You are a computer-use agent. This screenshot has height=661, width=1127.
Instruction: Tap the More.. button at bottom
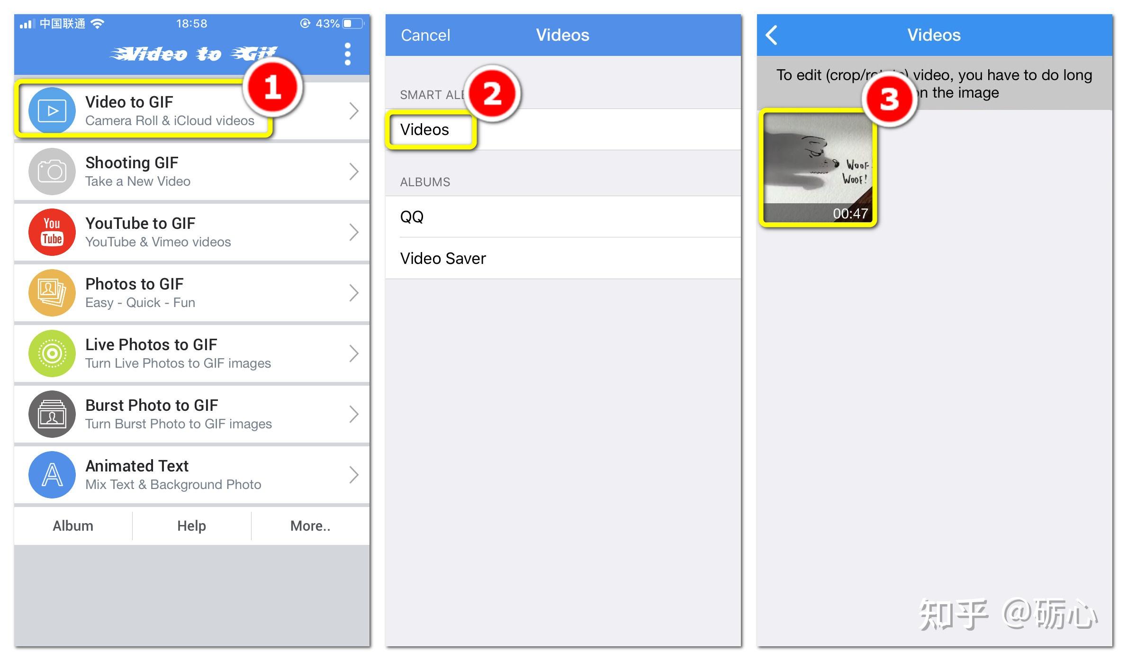click(309, 525)
